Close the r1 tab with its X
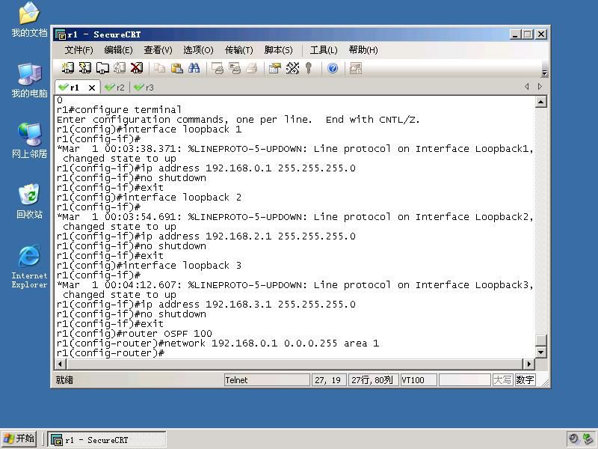598x449 pixels. 92,88
